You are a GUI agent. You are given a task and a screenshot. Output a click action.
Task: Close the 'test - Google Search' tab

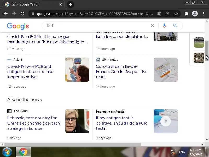pyautogui.click(x=61, y=4)
